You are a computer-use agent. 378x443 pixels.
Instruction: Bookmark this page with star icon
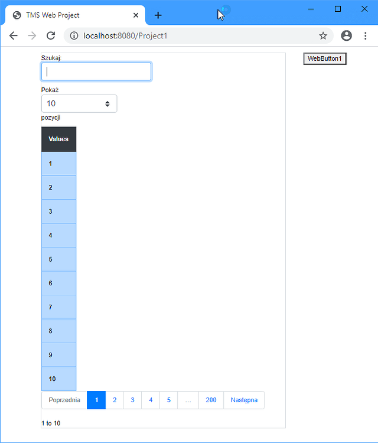click(323, 35)
